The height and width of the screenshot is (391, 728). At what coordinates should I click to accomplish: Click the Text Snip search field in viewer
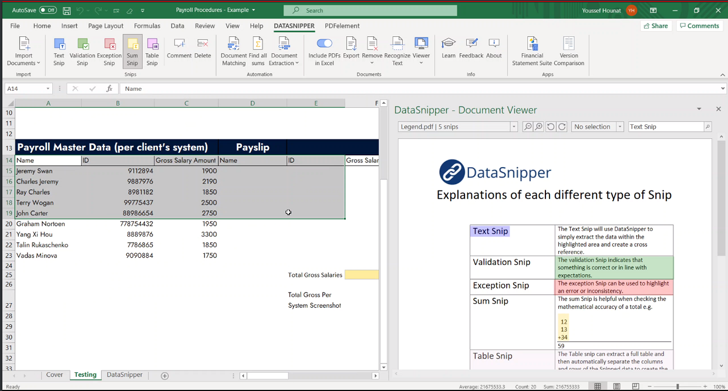coord(666,127)
